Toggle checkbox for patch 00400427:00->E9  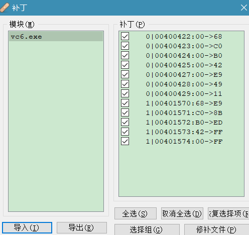click(125, 74)
